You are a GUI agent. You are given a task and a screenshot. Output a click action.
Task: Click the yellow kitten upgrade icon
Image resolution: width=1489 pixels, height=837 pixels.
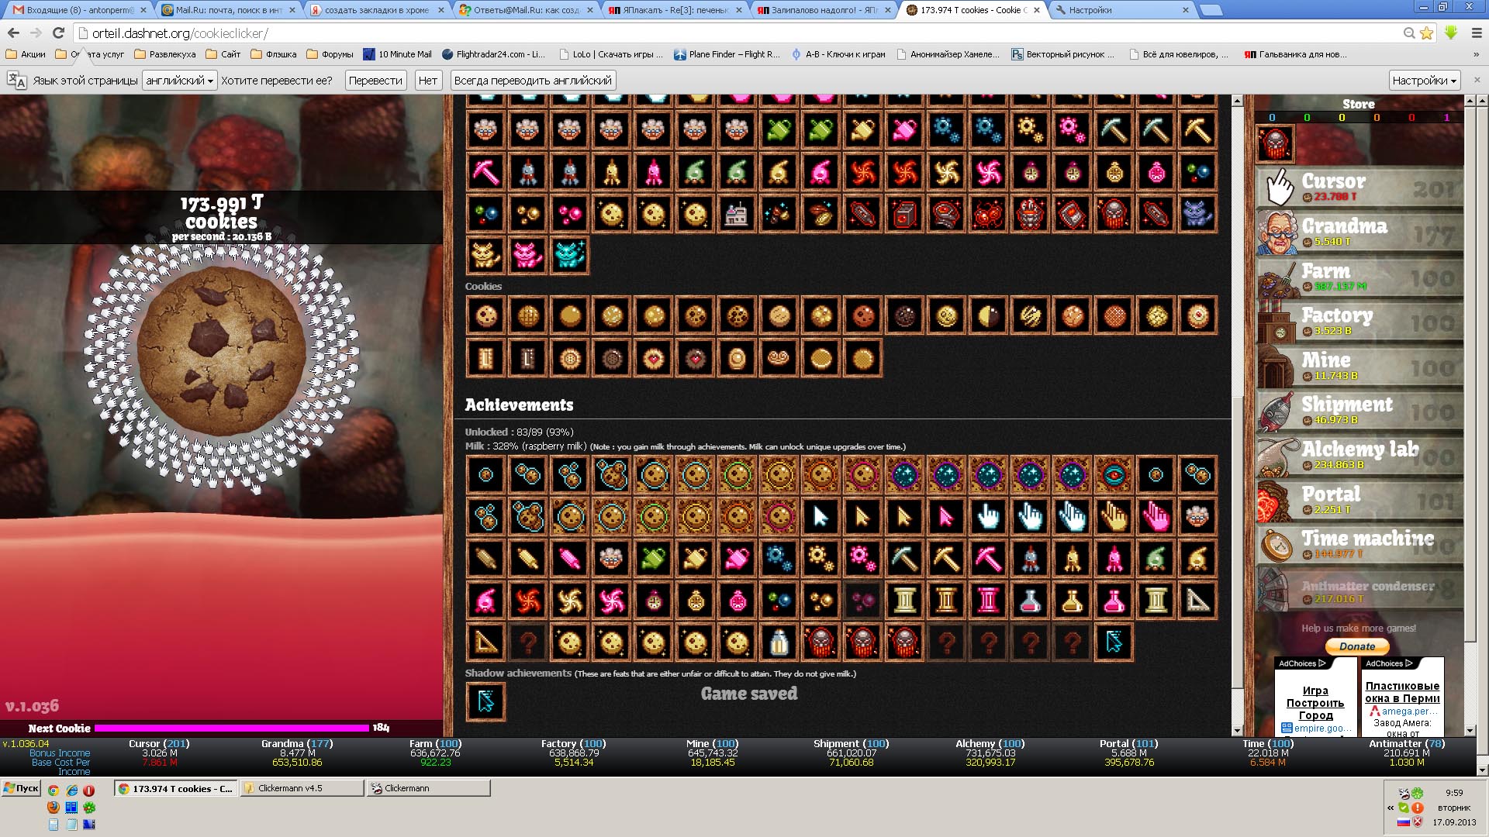[486, 255]
